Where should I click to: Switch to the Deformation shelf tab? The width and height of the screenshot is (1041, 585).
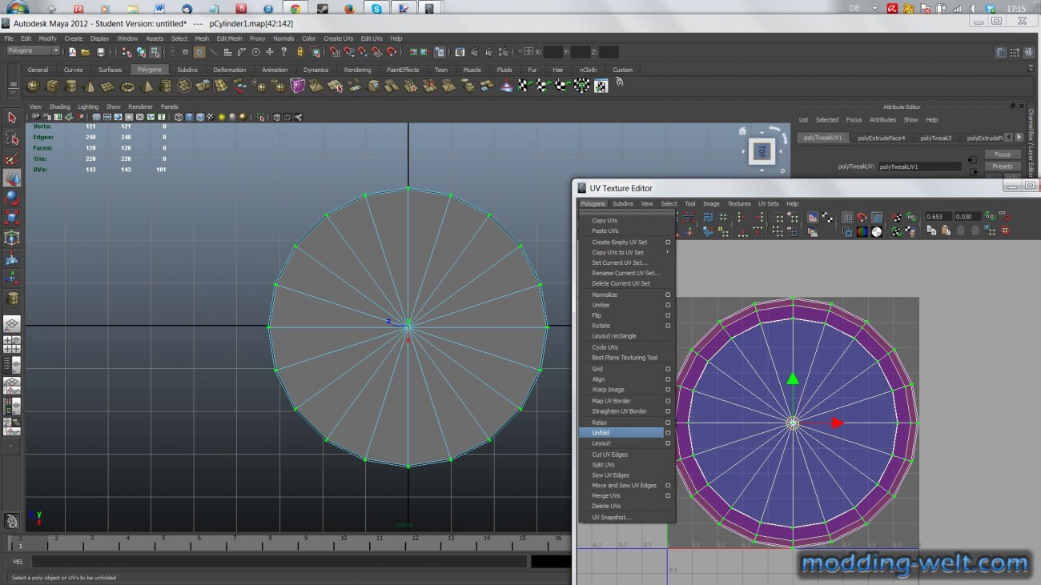click(230, 70)
